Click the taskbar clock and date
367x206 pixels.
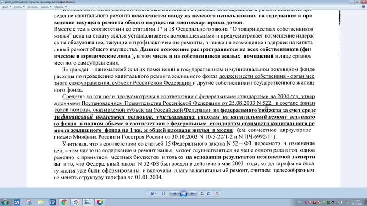point(357,202)
